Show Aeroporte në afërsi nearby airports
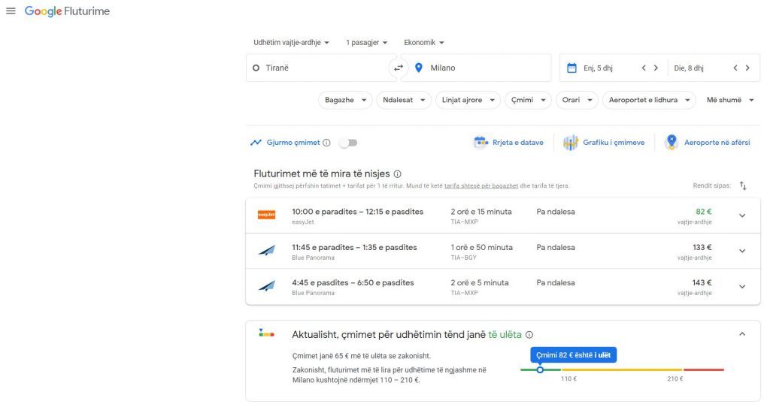770x413 pixels. [707, 143]
